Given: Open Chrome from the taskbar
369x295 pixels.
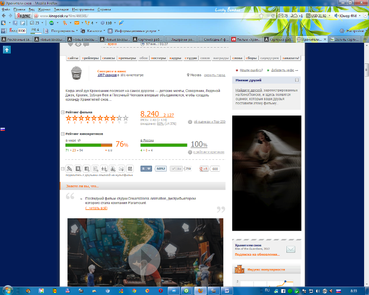Looking at the screenshot, I should 134,291.
